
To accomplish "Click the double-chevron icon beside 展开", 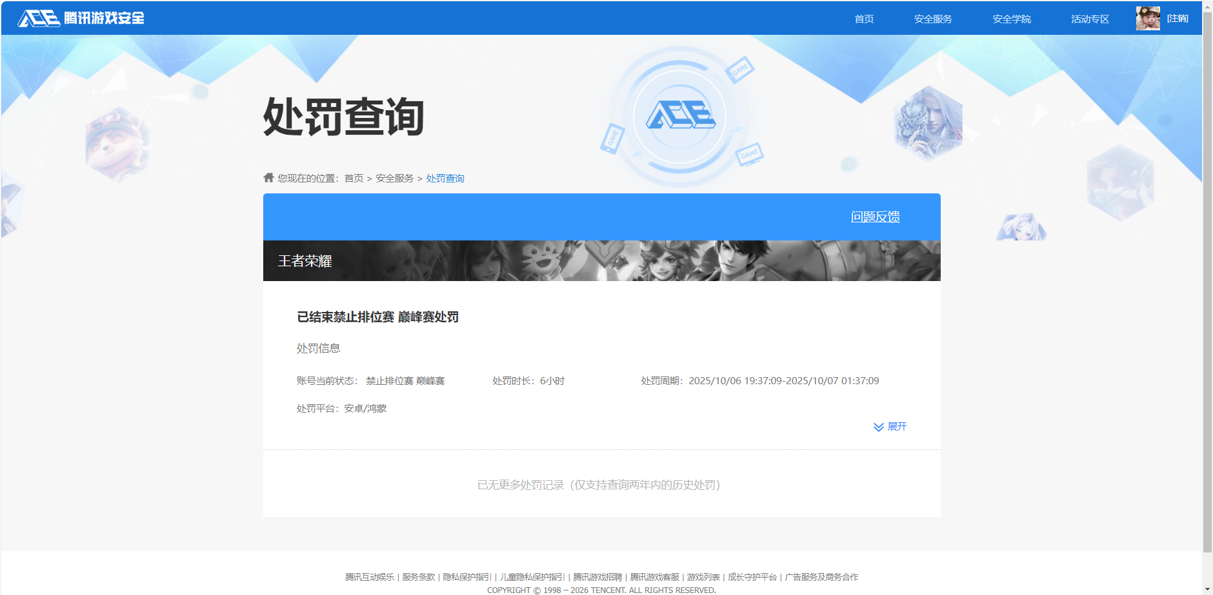I will 877,426.
